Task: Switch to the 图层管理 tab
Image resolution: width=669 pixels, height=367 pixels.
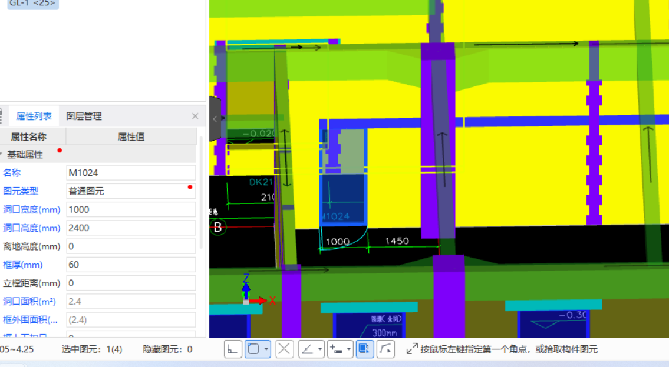Action: (x=84, y=116)
